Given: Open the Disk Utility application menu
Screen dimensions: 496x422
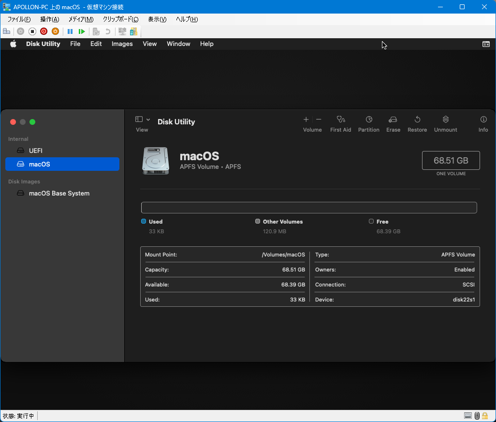Looking at the screenshot, I should click(x=43, y=44).
